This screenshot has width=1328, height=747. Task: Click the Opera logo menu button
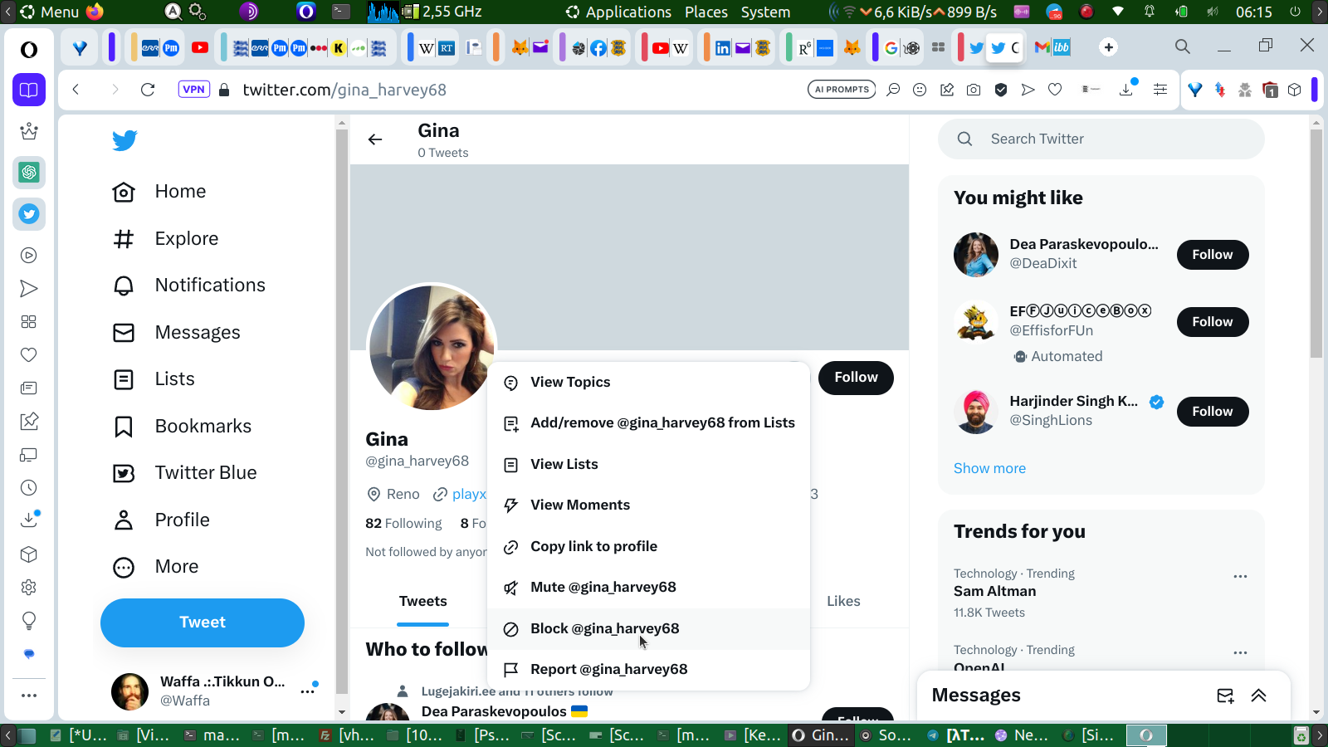coord(29,50)
